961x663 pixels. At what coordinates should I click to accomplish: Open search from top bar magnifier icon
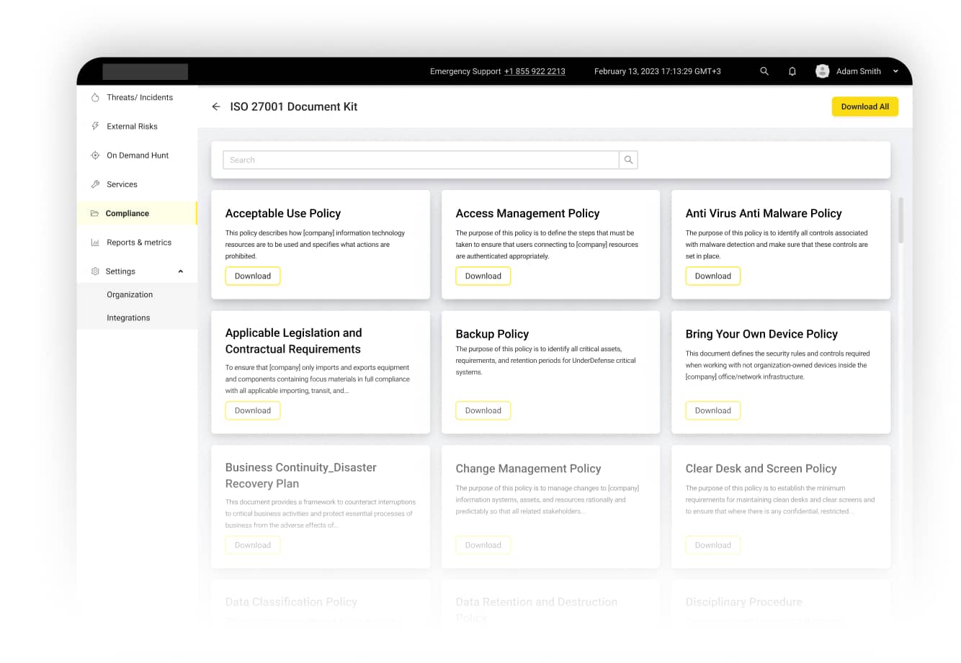click(x=764, y=71)
